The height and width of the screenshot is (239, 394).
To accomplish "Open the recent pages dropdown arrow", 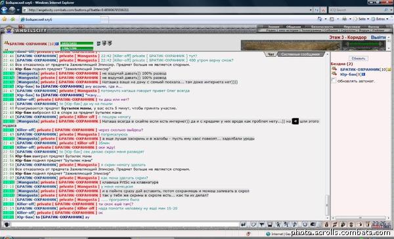I will pos(18,10).
